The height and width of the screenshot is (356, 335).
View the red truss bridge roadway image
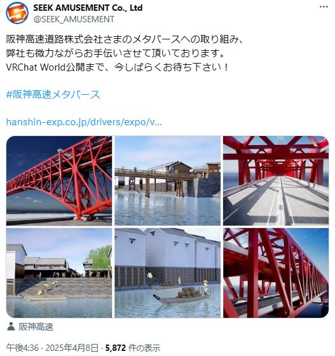pos(276,181)
